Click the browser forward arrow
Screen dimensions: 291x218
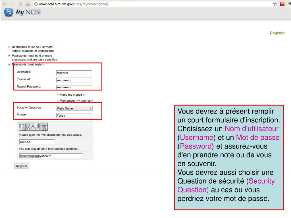coord(13,4)
